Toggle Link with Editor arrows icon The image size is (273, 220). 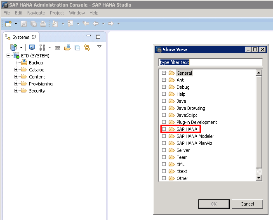[x=87, y=47]
